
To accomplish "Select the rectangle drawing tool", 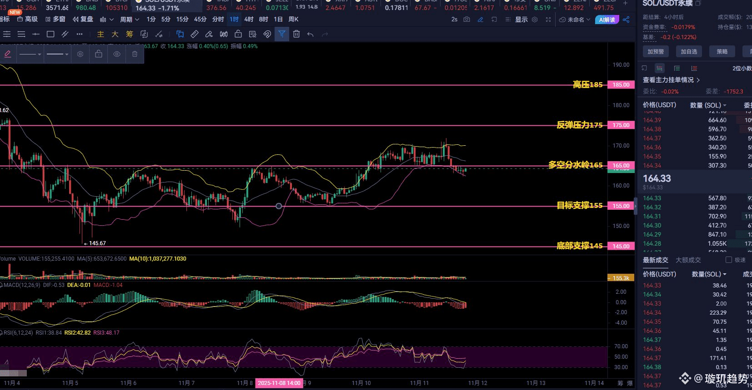I will coord(50,34).
